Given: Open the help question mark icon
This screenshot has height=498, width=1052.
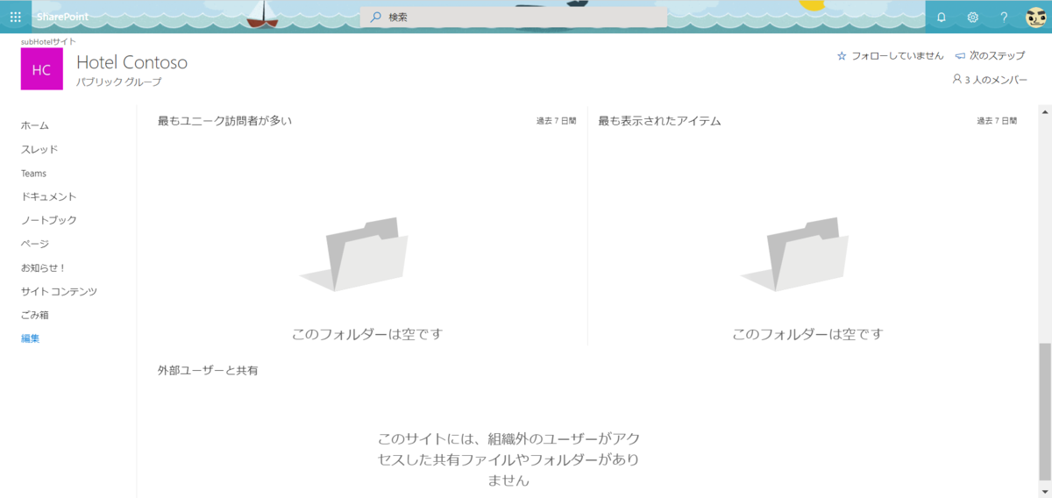Looking at the screenshot, I should coord(1004,17).
